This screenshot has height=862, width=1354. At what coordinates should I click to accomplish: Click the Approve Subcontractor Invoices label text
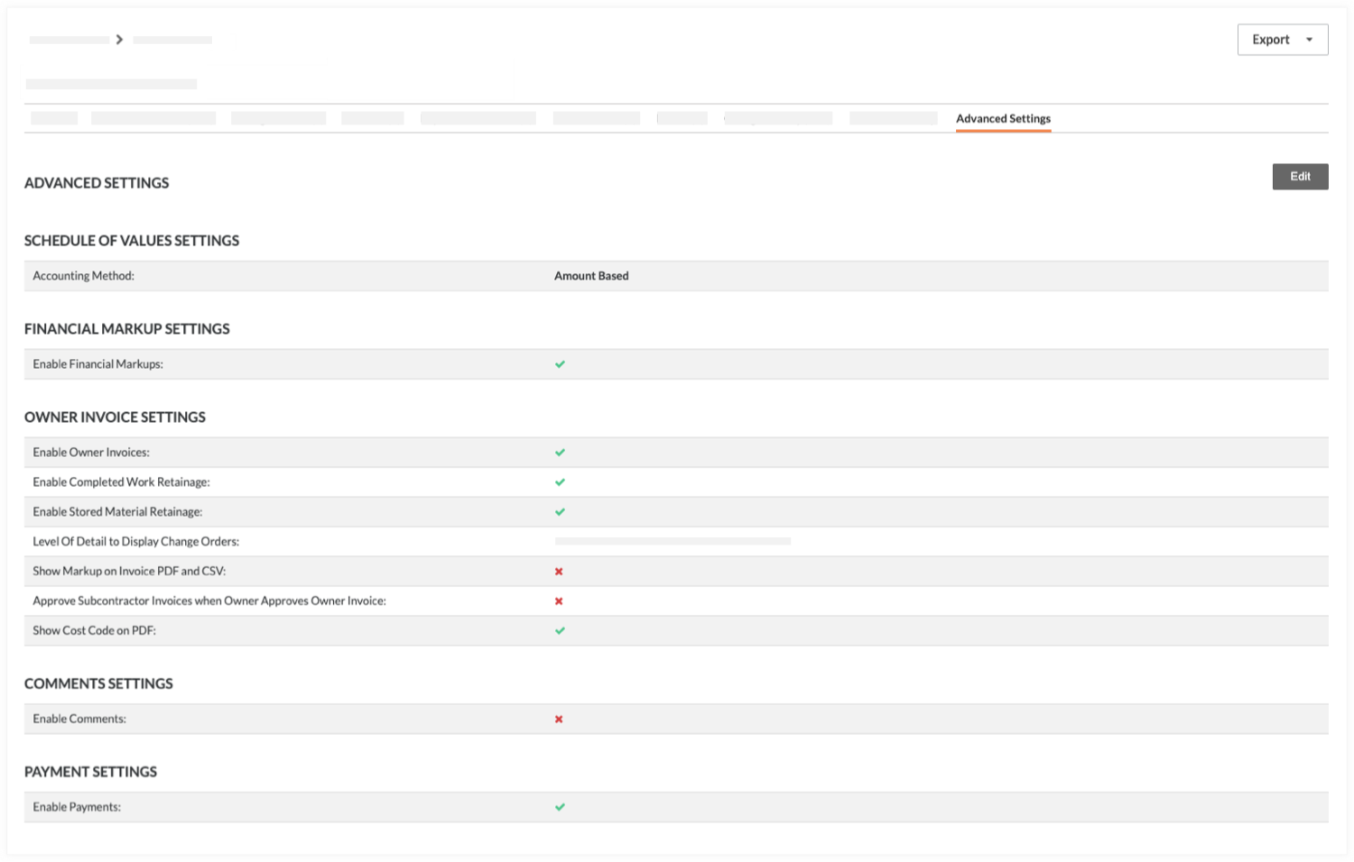(209, 601)
